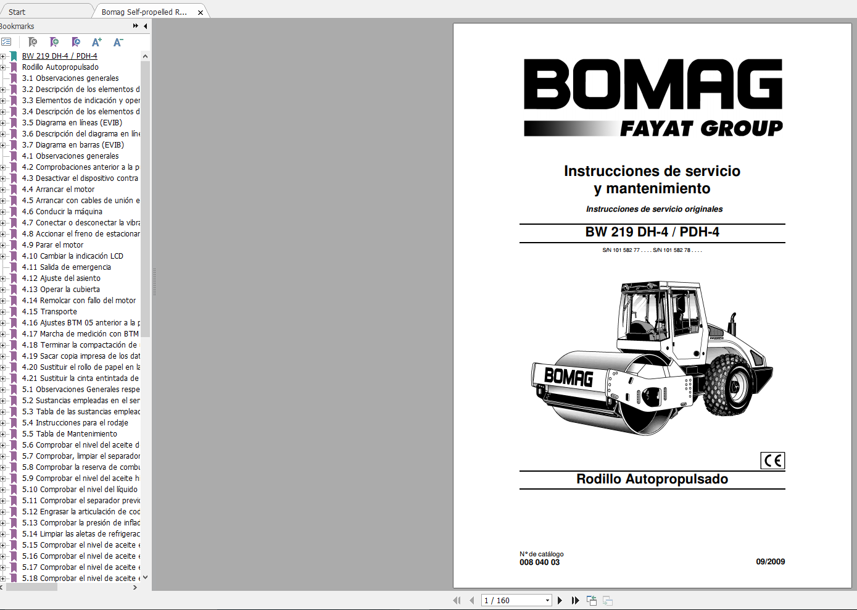The height and width of the screenshot is (610, 857).
Task: Open bookmark 4.8 Accionar el freno de estacionar
Action: pyautogui.click(x=81, y=234)
